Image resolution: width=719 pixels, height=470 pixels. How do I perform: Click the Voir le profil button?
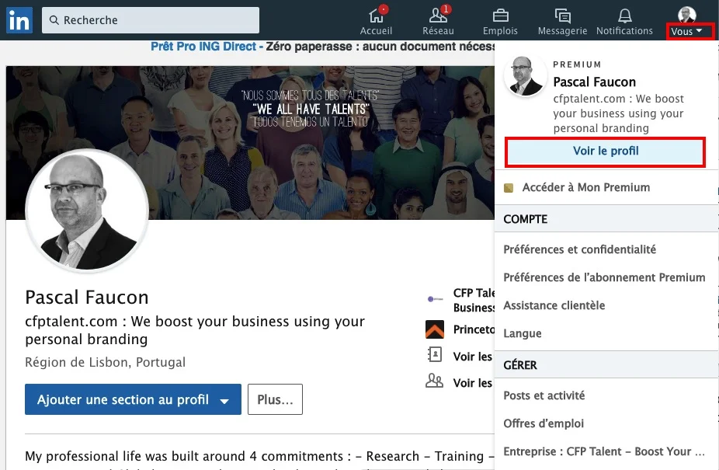pos(606,151)
